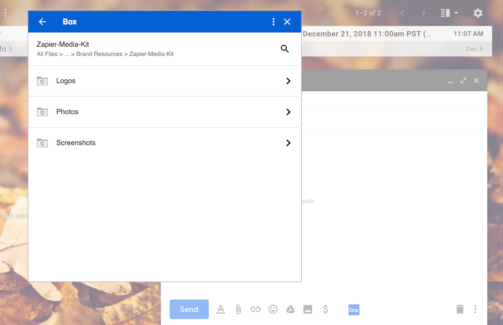Send money with dollar icon
The height and width of the screenshot is (325, 503).
(325, 309)
